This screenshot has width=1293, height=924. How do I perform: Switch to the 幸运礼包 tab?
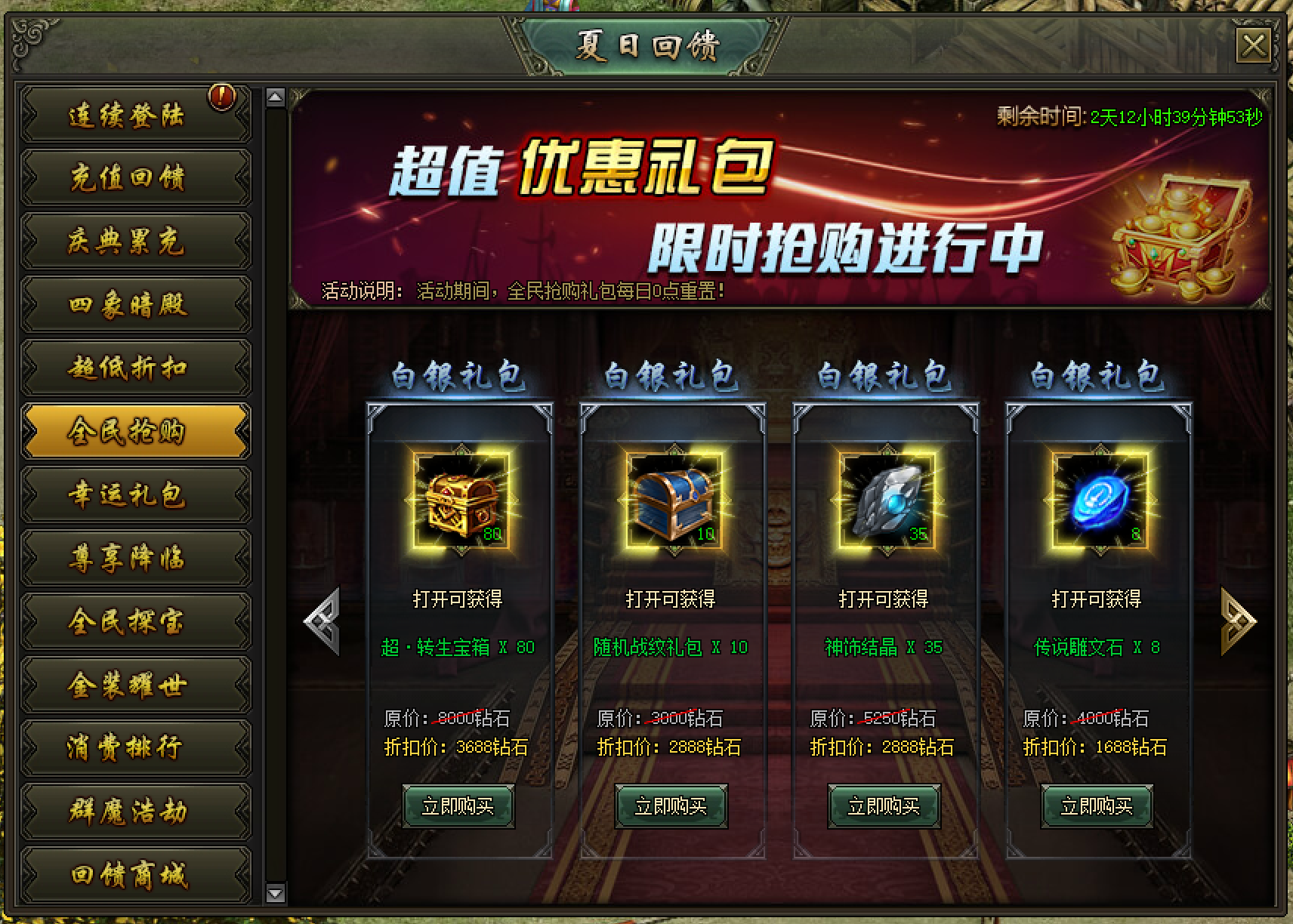[136, 495]
